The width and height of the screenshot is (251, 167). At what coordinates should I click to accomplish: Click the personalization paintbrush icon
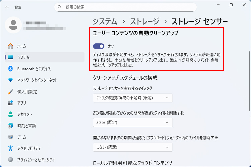[10, 92]
